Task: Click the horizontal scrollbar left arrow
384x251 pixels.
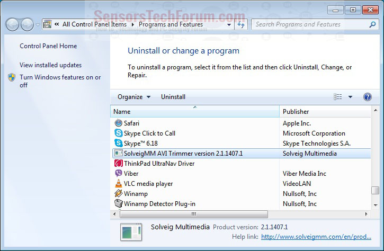Action: pyautogui.click(x=114, y=214)
